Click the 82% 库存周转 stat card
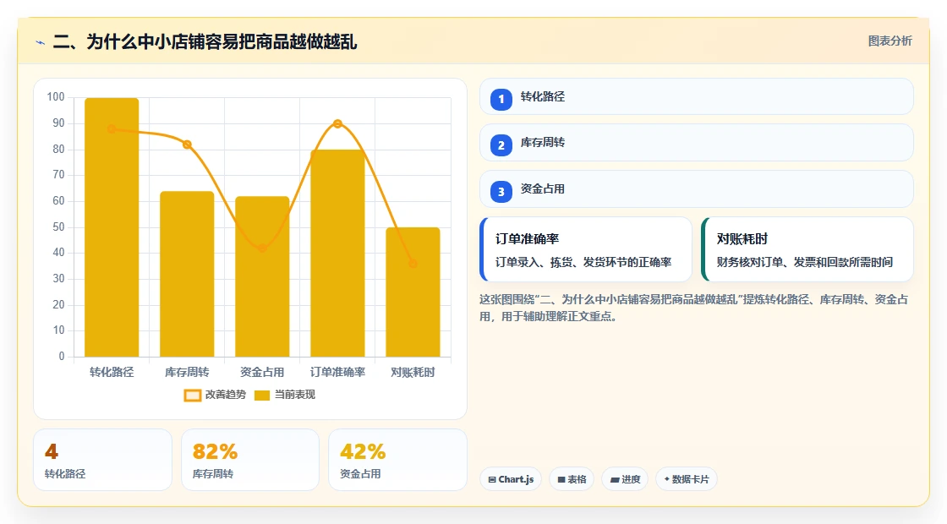The height and width of the screenshot is (524, 947). pyautogui.click(x=250, y=460)
